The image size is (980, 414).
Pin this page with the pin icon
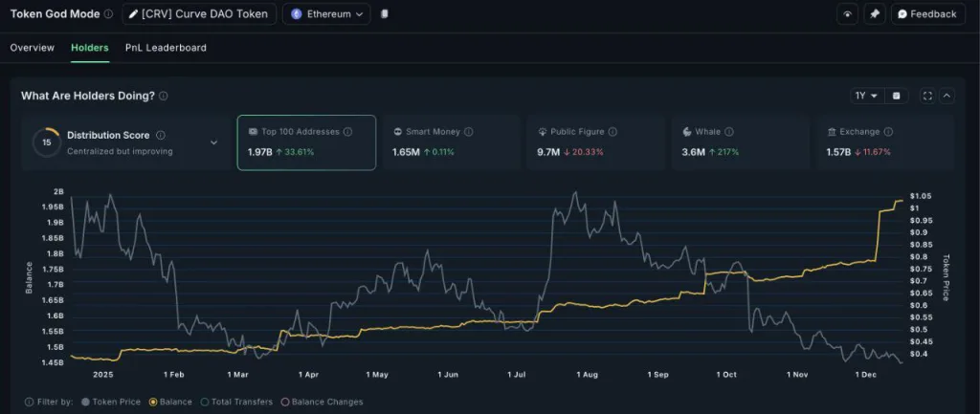point(874,14)
